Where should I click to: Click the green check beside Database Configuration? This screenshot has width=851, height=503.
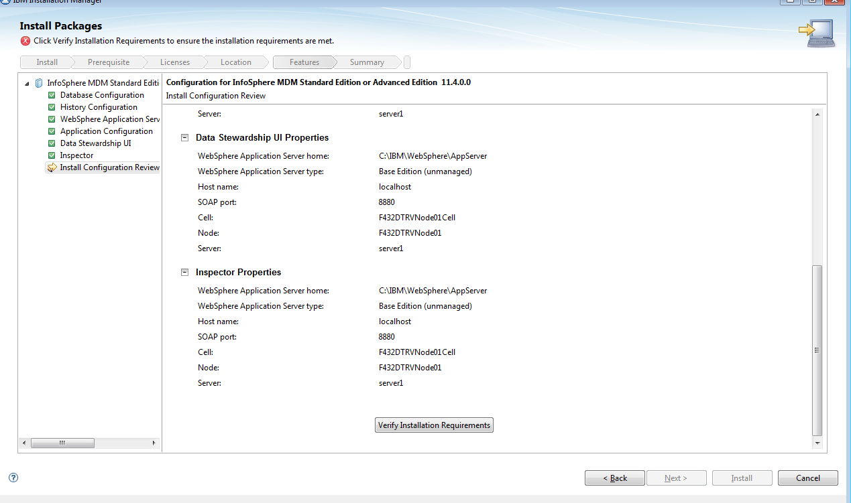pyautogui.click(x=52, y=95)
